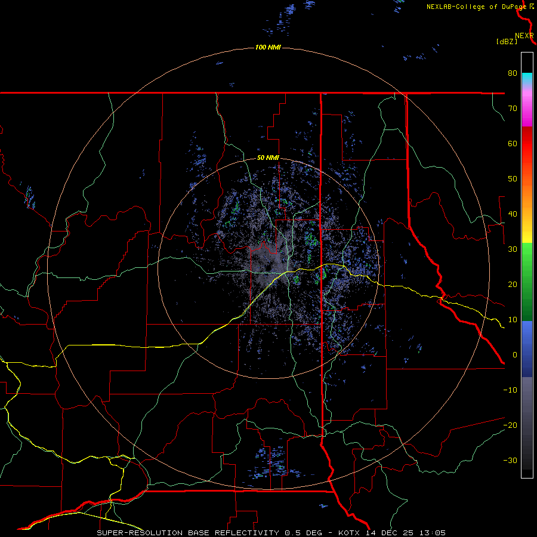Click the 30 value on dBZ scale
Screen dimensions: 537x537
pos(513,249)
